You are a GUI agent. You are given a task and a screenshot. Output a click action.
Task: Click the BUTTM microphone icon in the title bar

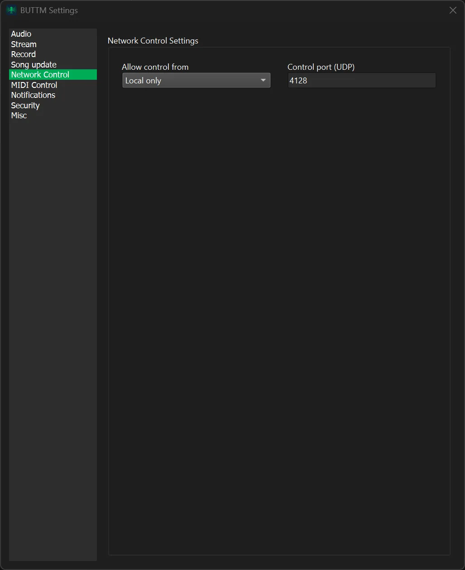[10, 10]
